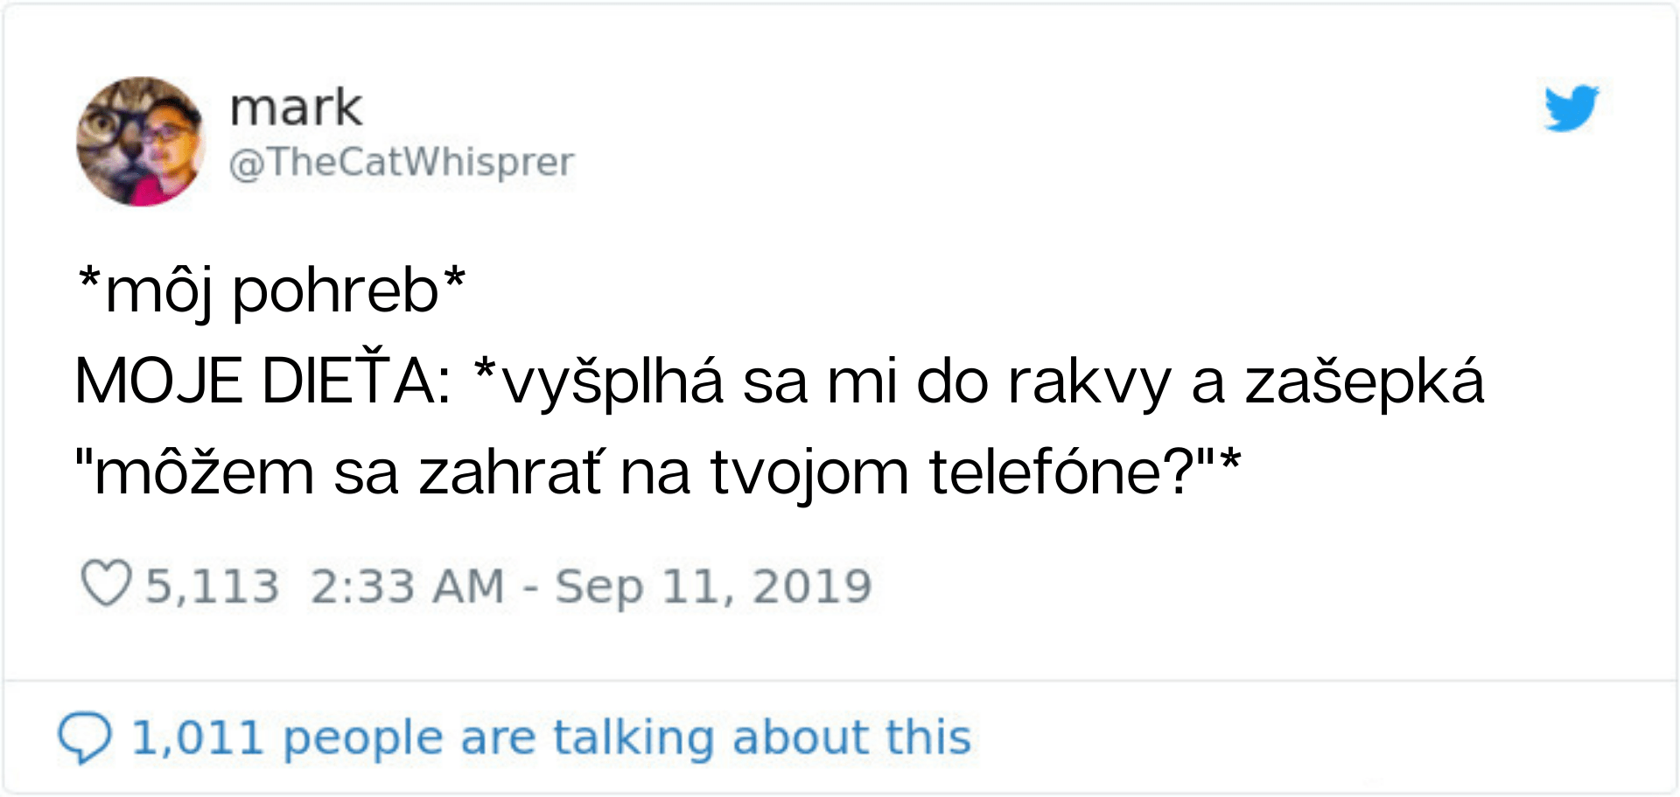Click the "2:33 AM" time in the timestamp

[407, 585]
